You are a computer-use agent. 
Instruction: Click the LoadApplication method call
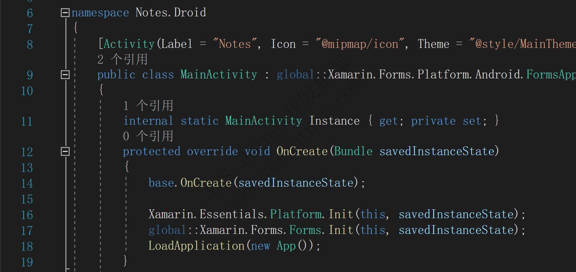click(196, 246)
